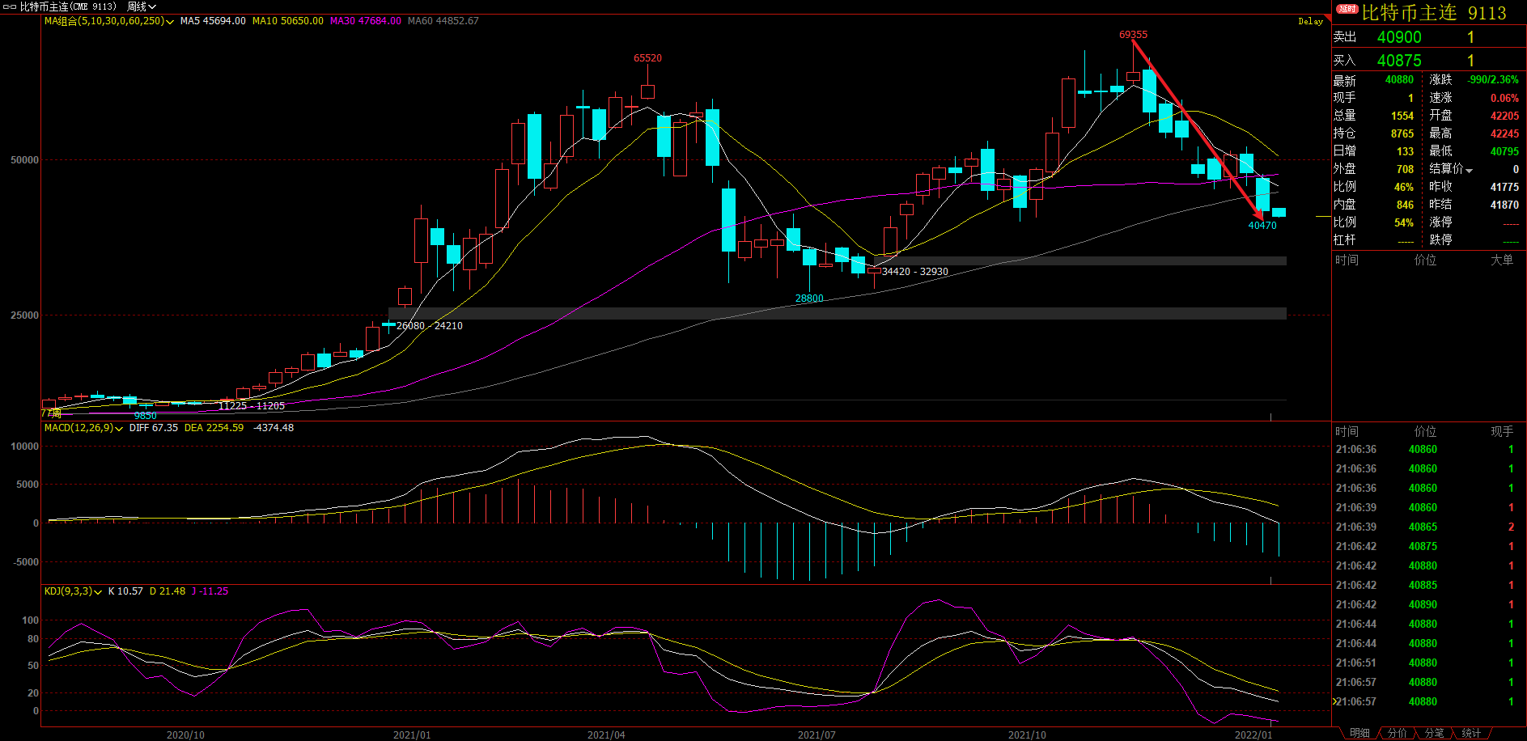Select the 统计 tab
The width and height of the screenshot is (1527, 741).
[1471, 733]
